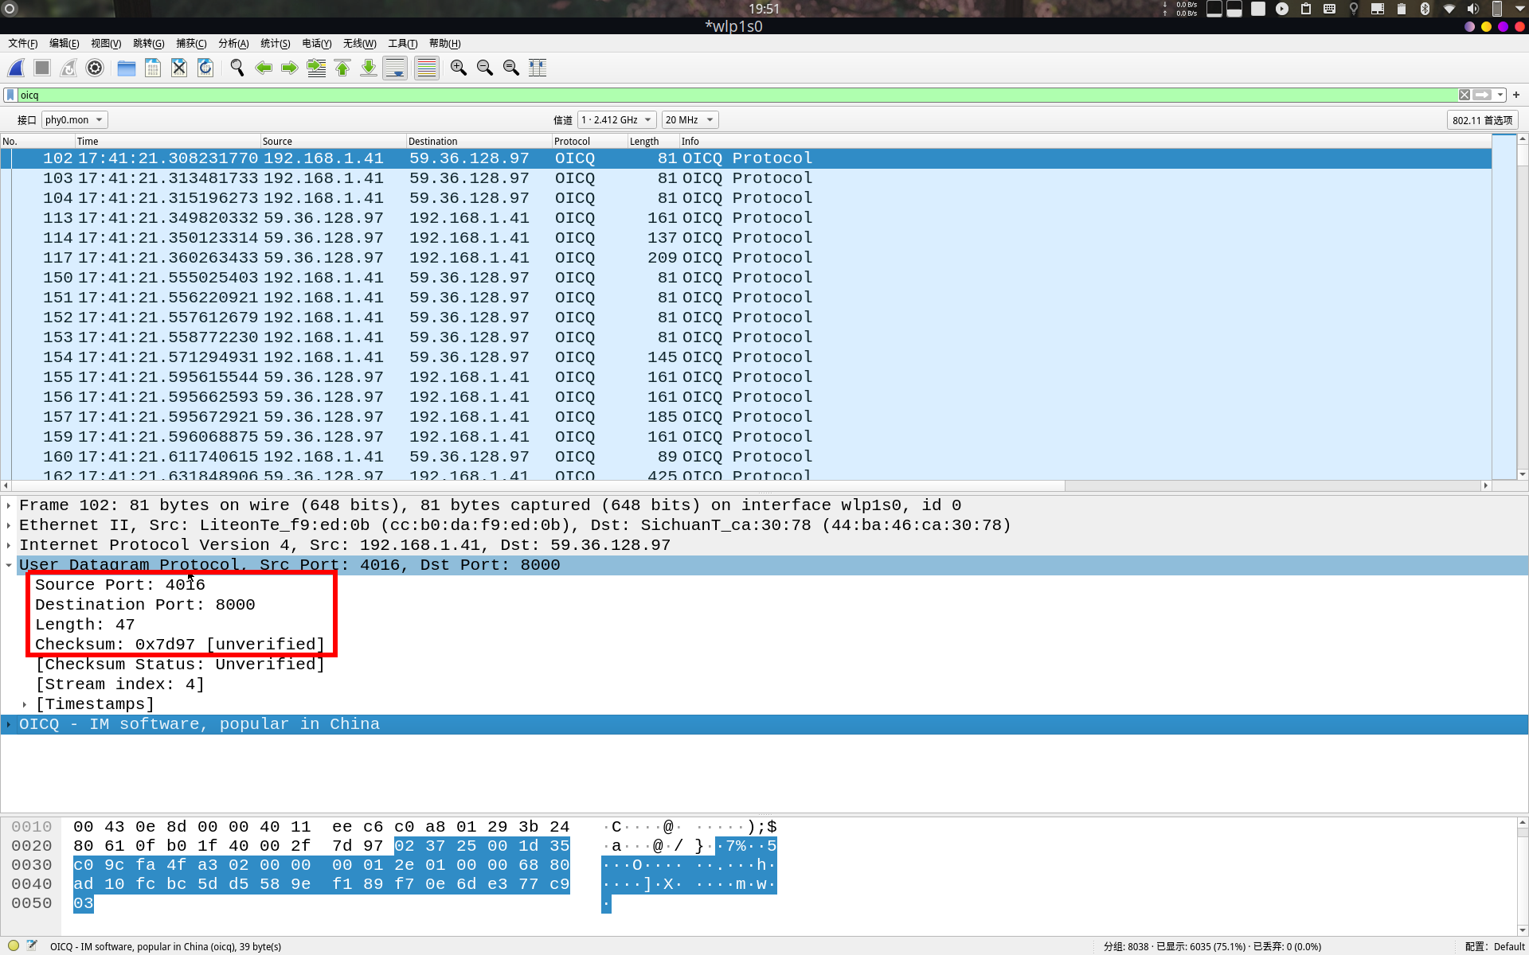Start a new capture with the shark fin icon
This screenshot has width=1529, height=955.
tap(17, 68)
